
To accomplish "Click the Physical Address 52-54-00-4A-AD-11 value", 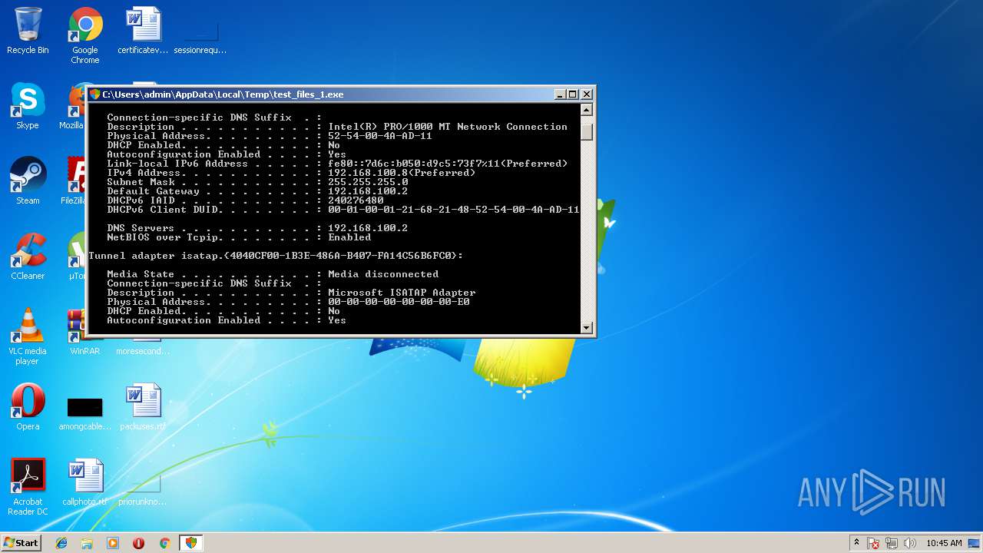I will pos(380,136).
